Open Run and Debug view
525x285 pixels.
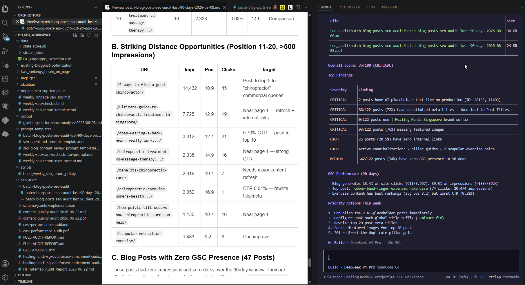(5, 51)
